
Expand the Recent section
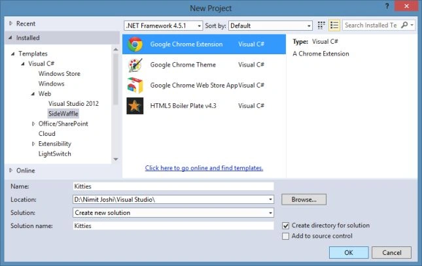[x=10, y=24]
